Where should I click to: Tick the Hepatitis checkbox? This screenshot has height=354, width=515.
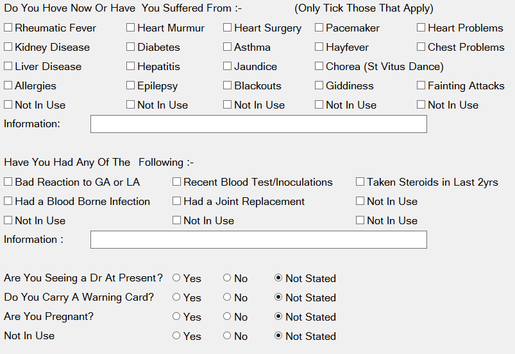tap(131, 66)
